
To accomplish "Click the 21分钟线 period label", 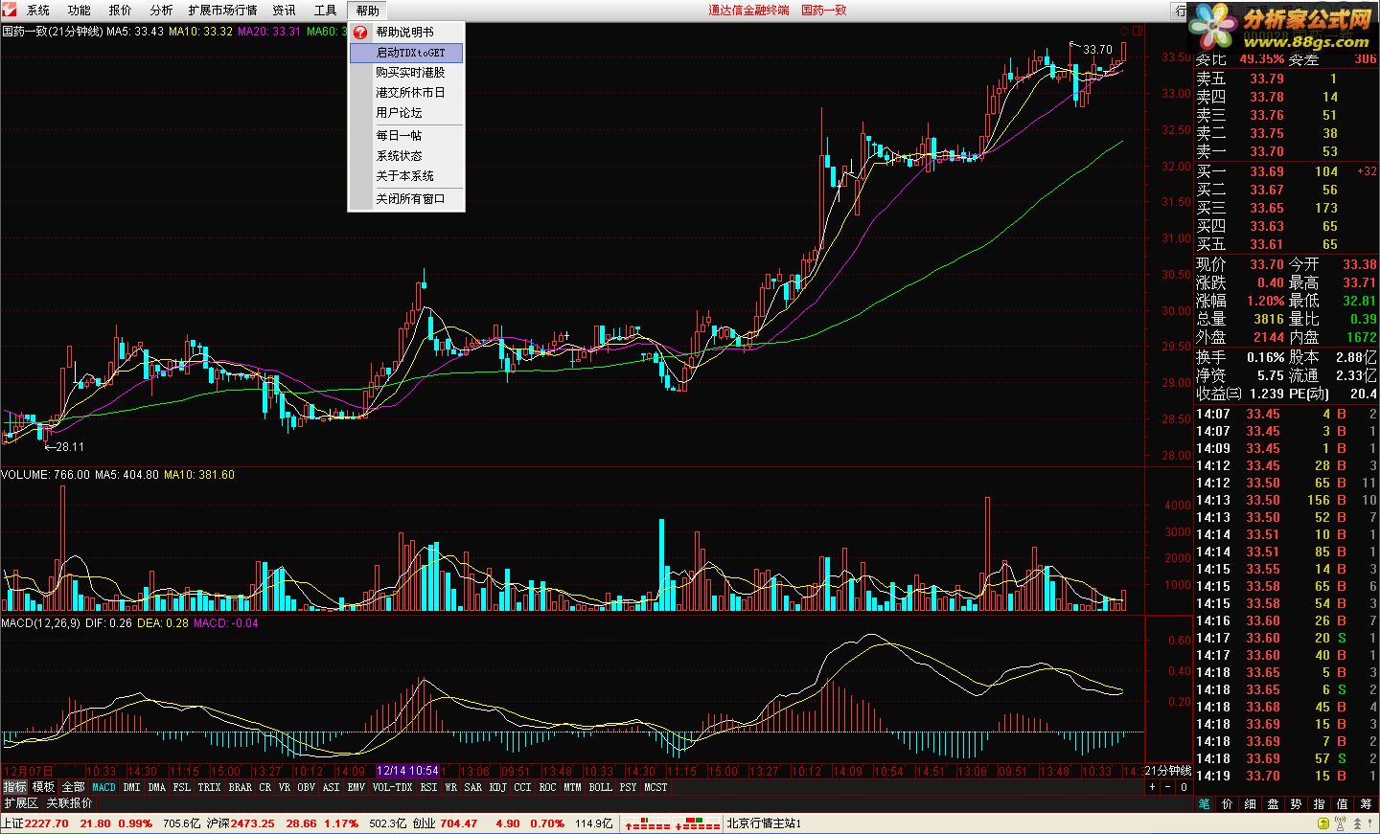I will coord(1169,771).
